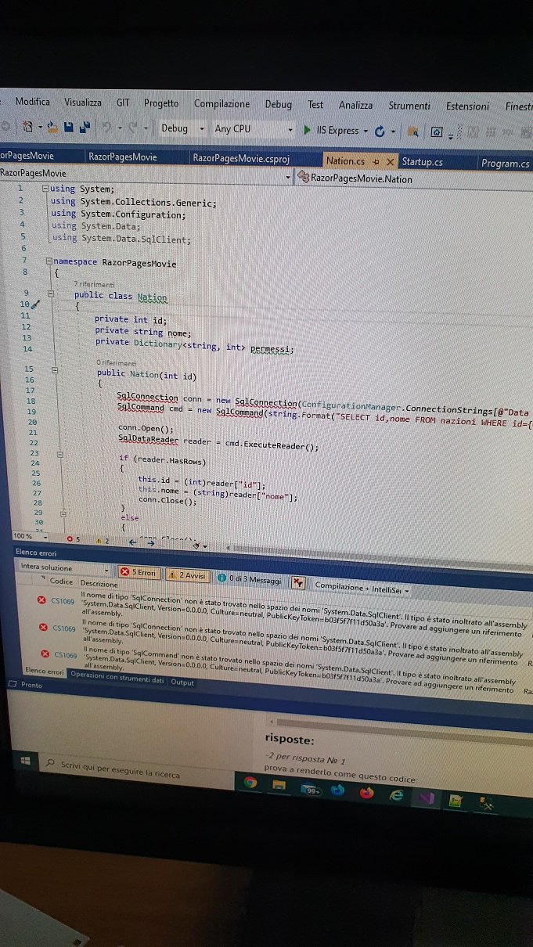This screenshot has width=533, height=947.
Task: Collapse the public class Nation block
Action: coord(51,294)
